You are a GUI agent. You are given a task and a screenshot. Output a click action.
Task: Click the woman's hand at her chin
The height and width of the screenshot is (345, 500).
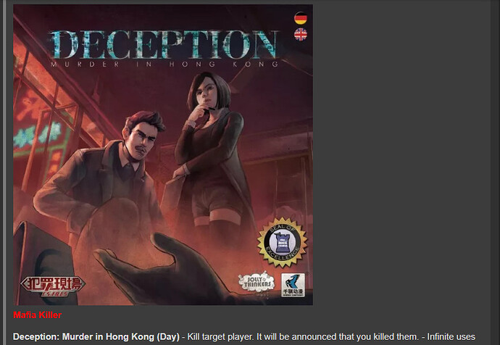click(x=201, y=112)
